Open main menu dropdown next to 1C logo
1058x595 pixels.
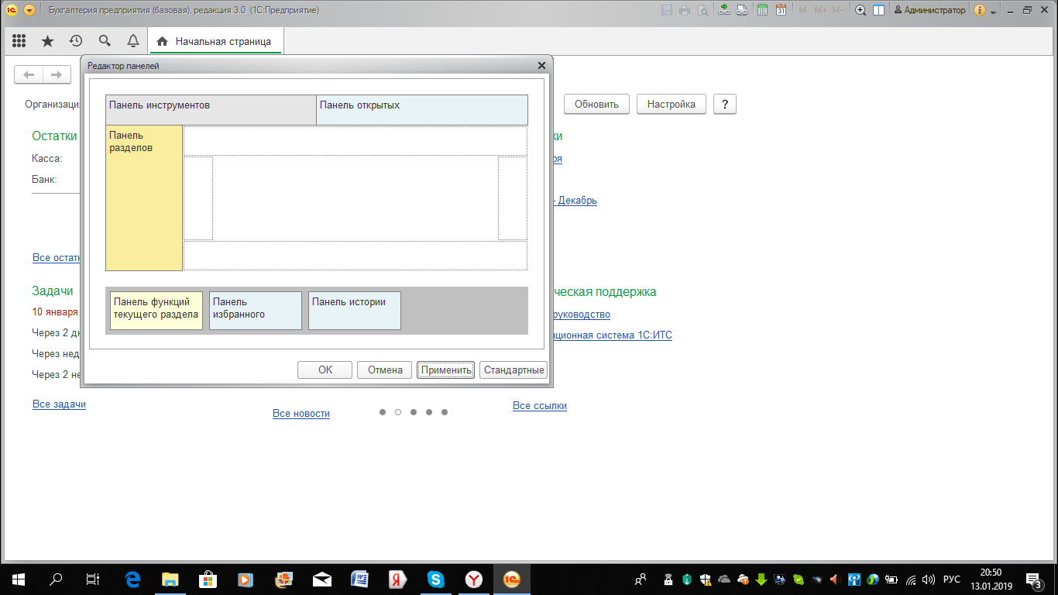pos(29,10)
